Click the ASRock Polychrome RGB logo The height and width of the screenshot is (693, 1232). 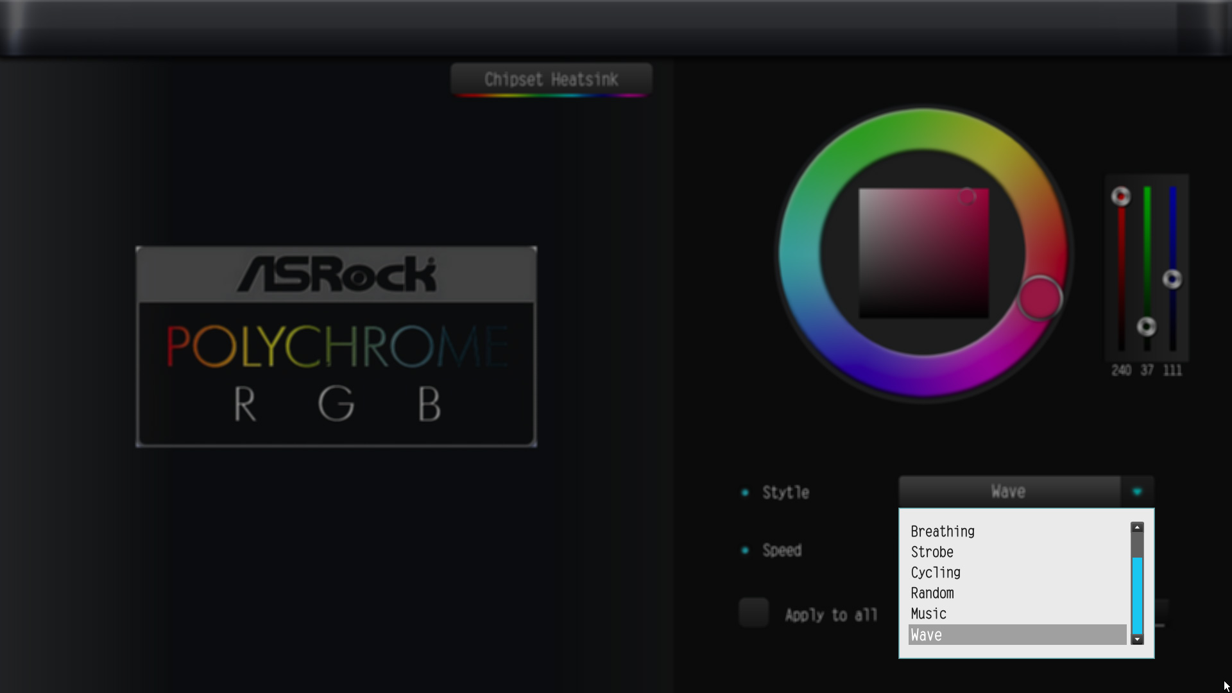click(336, 346)
